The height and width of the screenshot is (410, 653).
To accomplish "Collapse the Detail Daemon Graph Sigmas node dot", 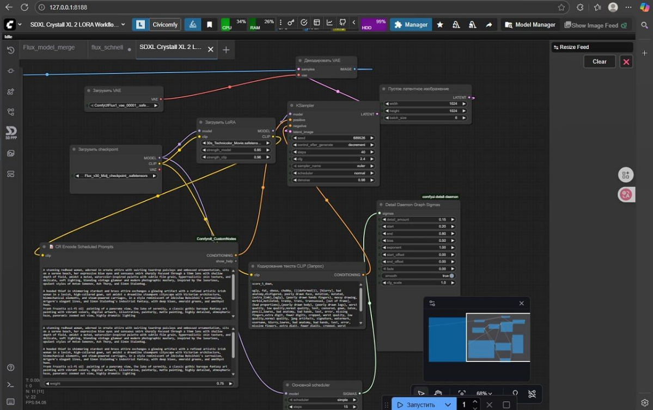I will click(381, 204).
